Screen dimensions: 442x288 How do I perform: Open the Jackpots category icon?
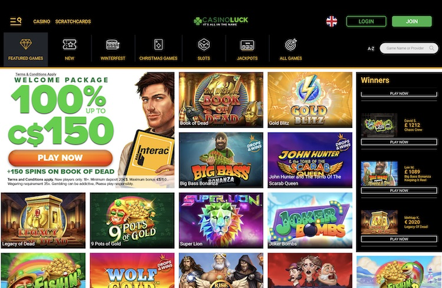coord(247,45)
